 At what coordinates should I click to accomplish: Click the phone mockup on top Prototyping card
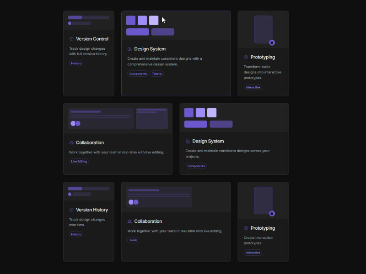pyautogui.click(x=263, y=28)
